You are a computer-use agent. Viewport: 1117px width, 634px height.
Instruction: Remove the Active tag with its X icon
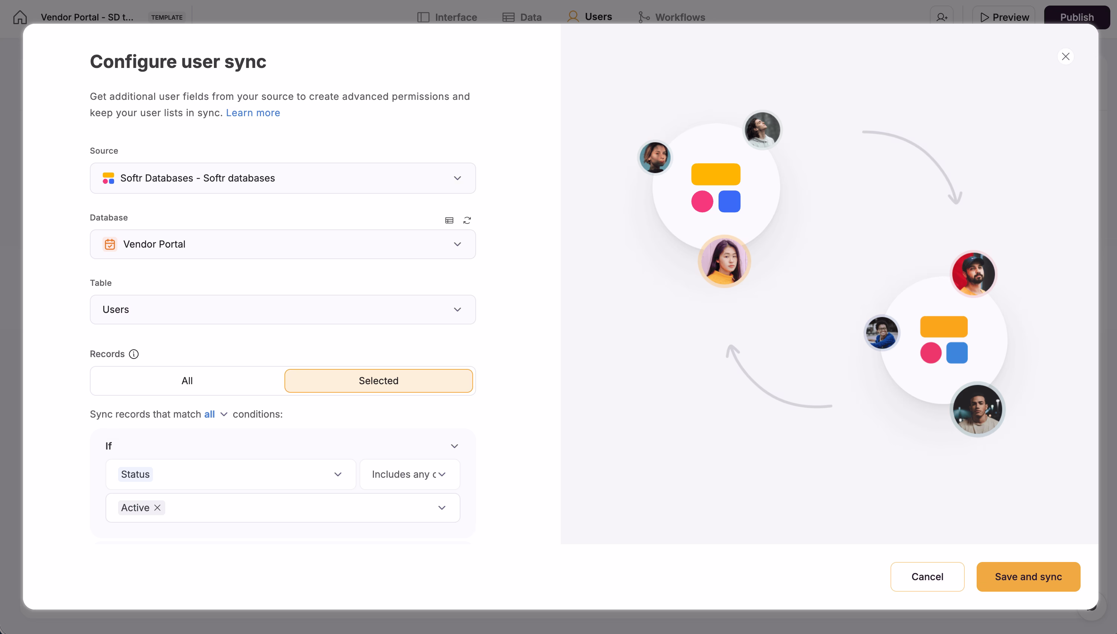(x=157, y=507)
